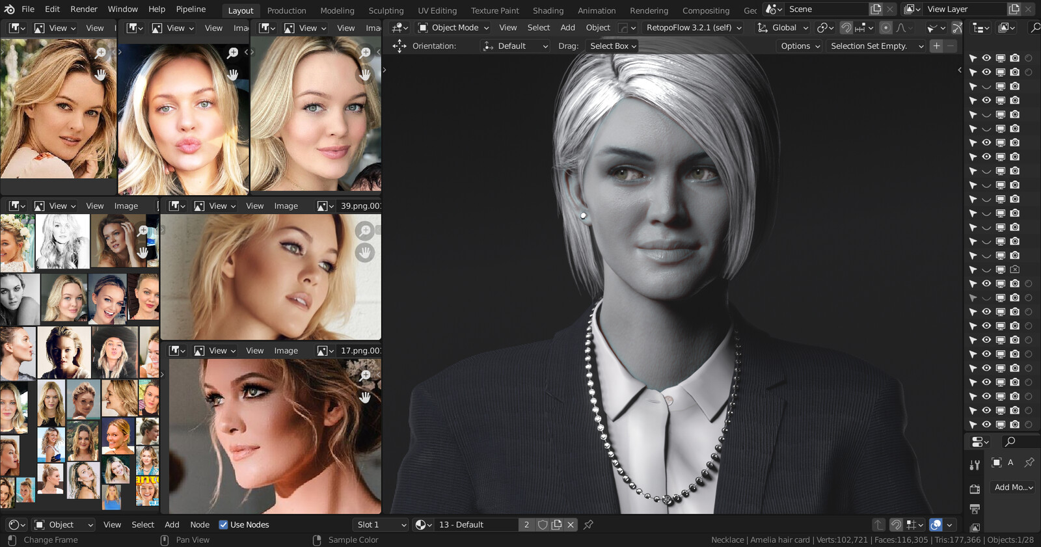This screenshot has height=547, width=1041.
Task: Unlink the 13 - Default material
Action: point(571,525)
